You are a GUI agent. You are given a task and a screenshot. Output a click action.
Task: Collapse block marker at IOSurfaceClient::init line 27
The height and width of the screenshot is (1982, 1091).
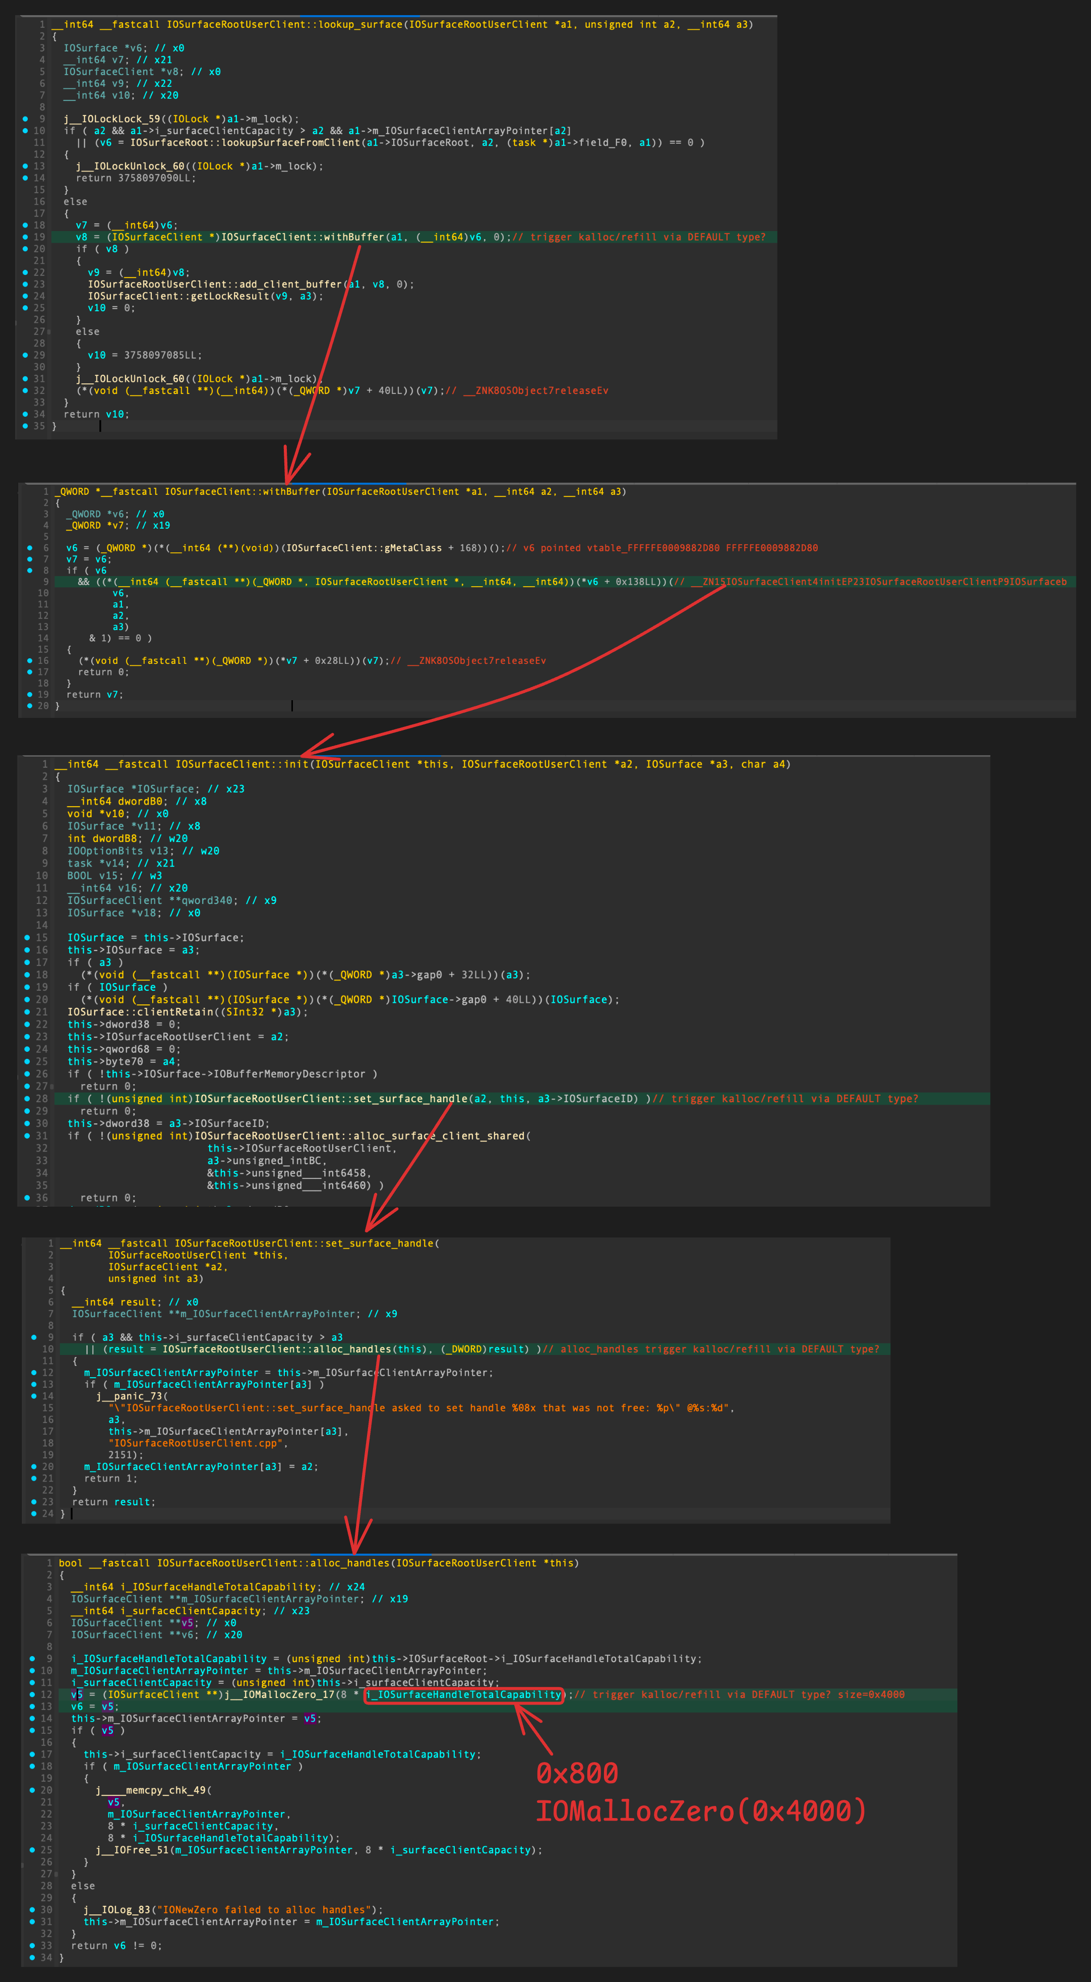51,1087
